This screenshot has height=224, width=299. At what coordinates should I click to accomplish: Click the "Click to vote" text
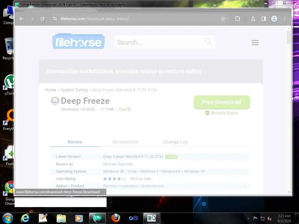coord(140,179)
